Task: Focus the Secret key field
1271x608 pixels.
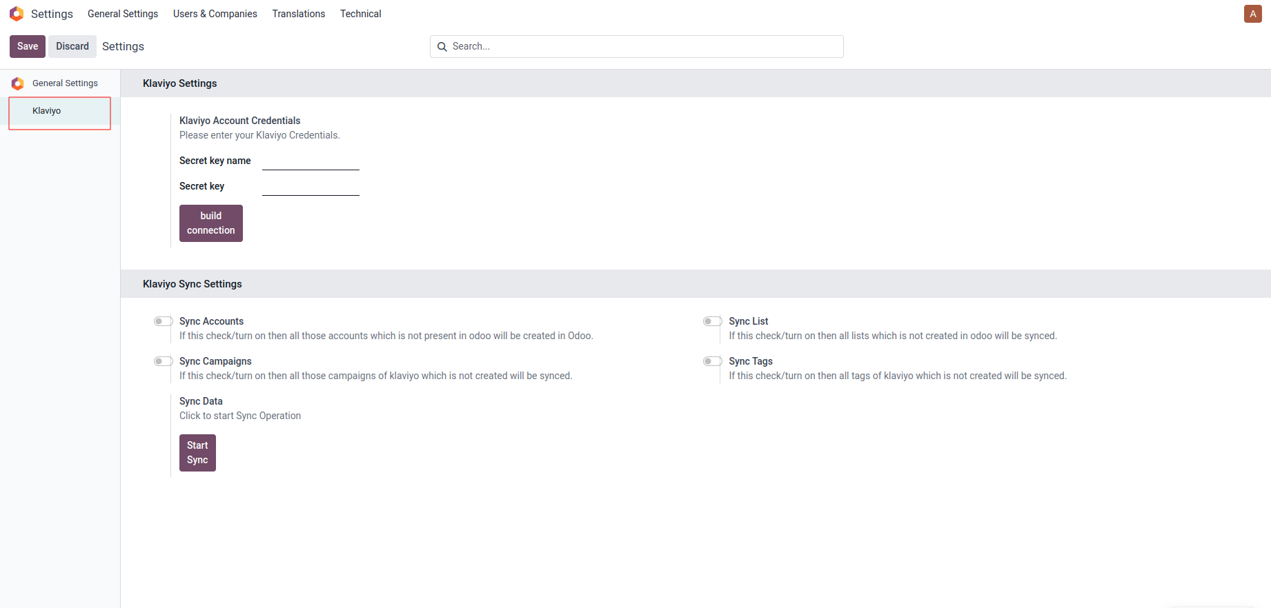Action: [311, 187]
